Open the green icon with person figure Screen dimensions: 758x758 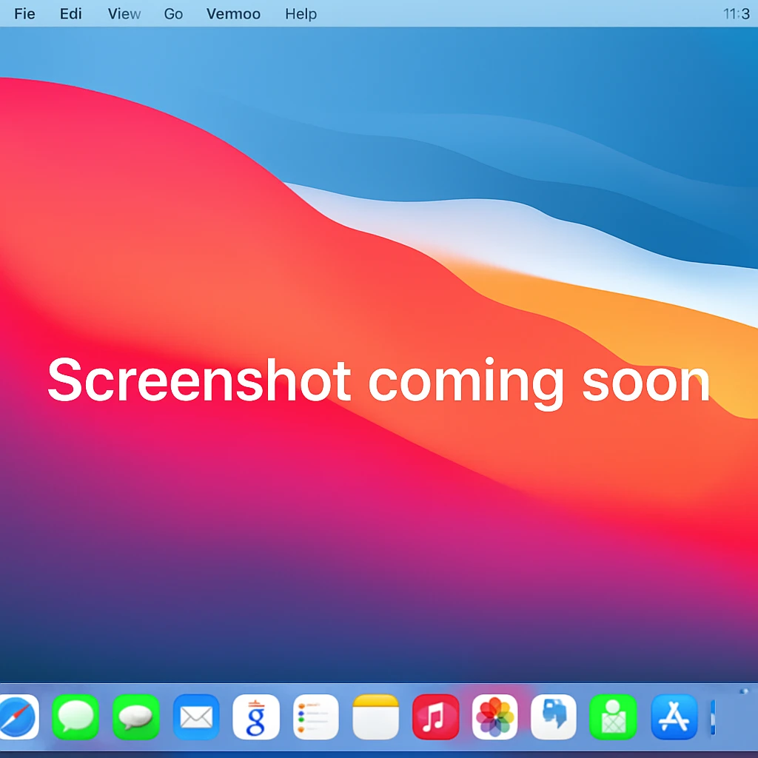pos(613,717)
